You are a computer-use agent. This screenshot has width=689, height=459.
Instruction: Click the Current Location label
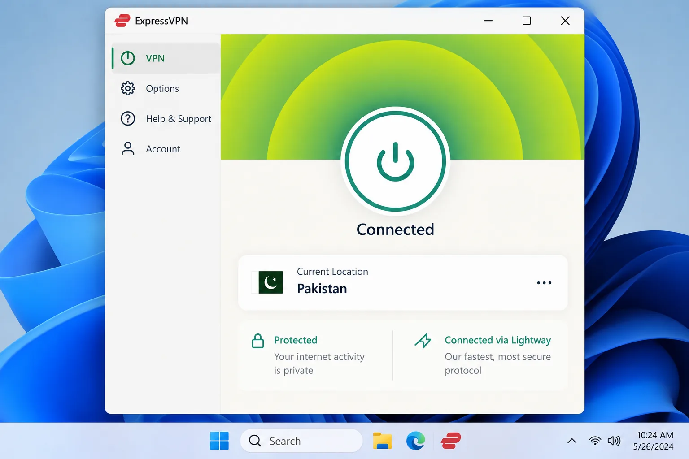[x=332, y=272]
